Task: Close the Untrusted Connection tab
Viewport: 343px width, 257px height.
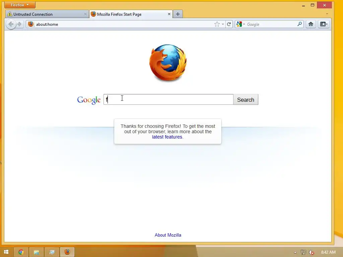Action: (85, 14)
